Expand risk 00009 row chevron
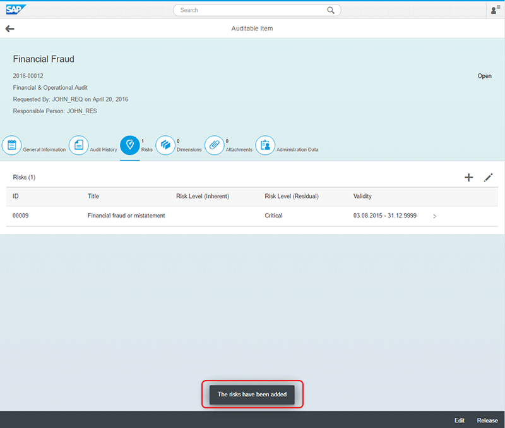The height and width of the screenshot is (428, 505). click(x=434, y=216)
